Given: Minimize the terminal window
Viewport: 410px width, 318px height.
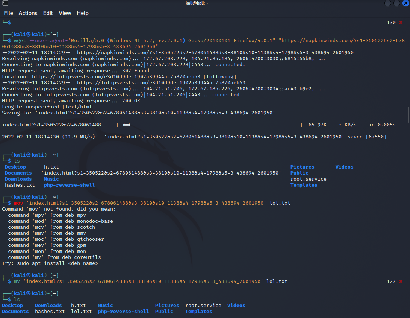Looking at the screenshot, I should point(388,3).
